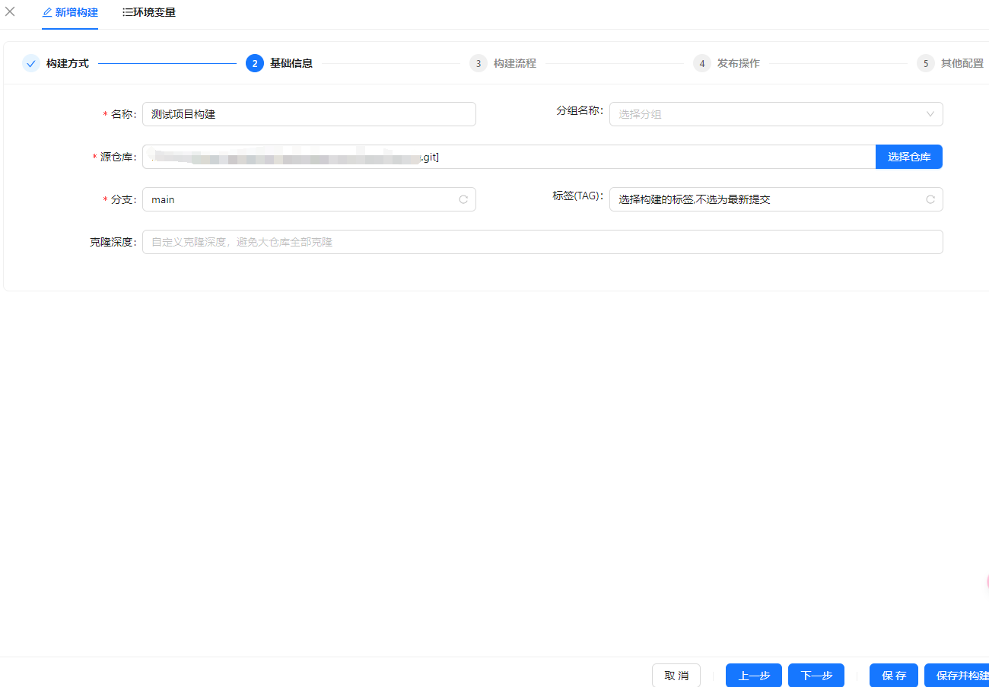The image size is (989, 687).
Task: Click the 下一步 button
Action: click(816, 676)
